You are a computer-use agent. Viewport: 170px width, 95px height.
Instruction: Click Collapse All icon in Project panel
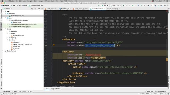point(35,9)
